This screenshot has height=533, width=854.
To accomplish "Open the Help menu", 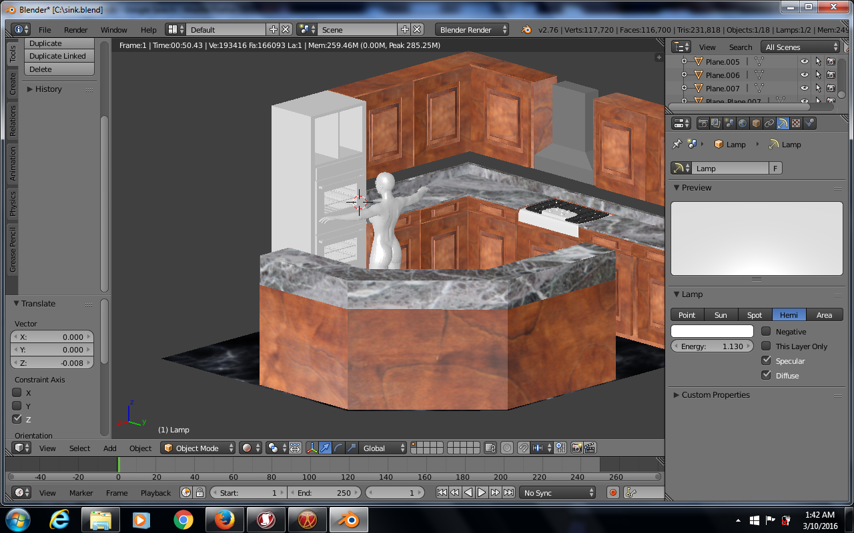I will [x=149, y=30].
